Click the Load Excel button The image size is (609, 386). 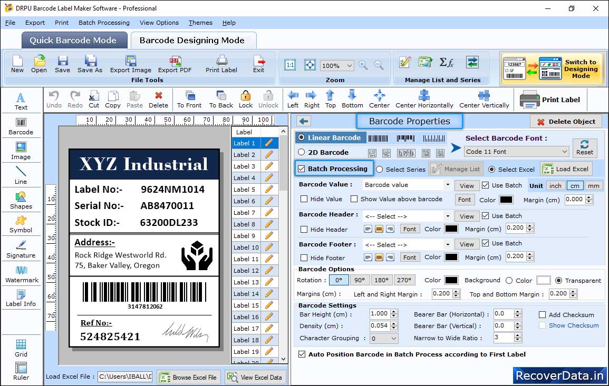point(567,169)
